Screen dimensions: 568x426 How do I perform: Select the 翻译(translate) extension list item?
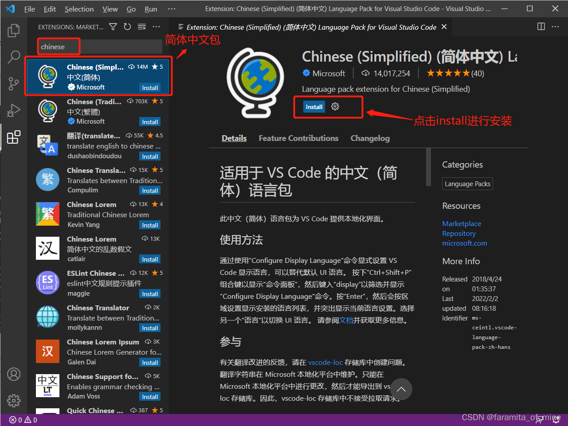point(98,145)
